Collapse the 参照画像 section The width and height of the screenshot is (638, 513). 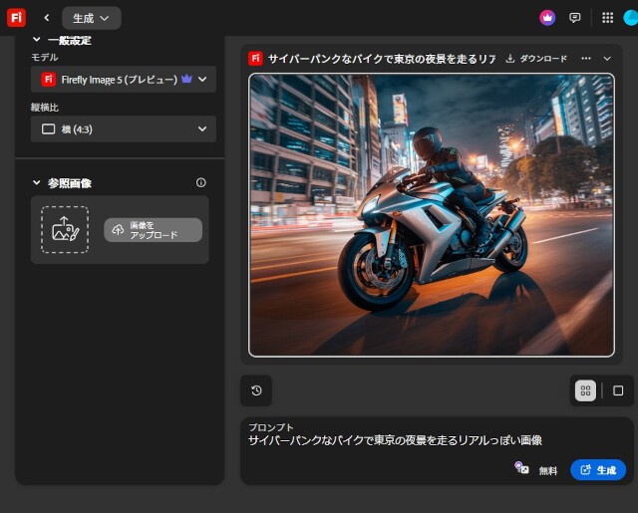37,183
